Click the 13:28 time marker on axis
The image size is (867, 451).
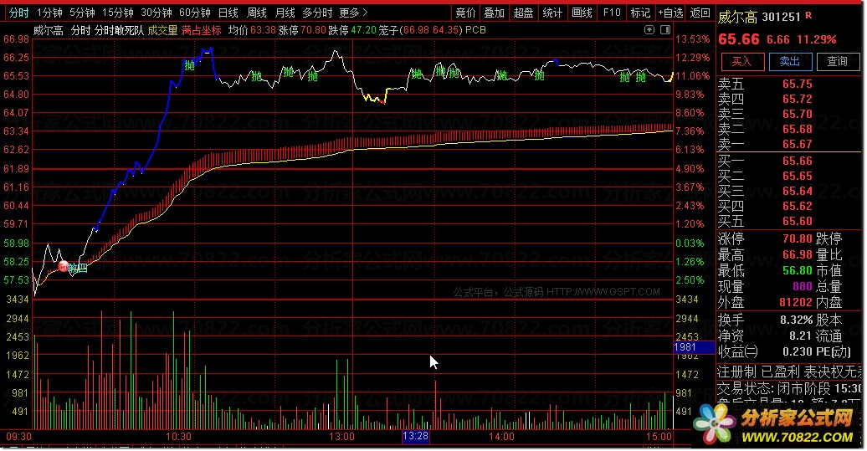[x=415, y=436]
